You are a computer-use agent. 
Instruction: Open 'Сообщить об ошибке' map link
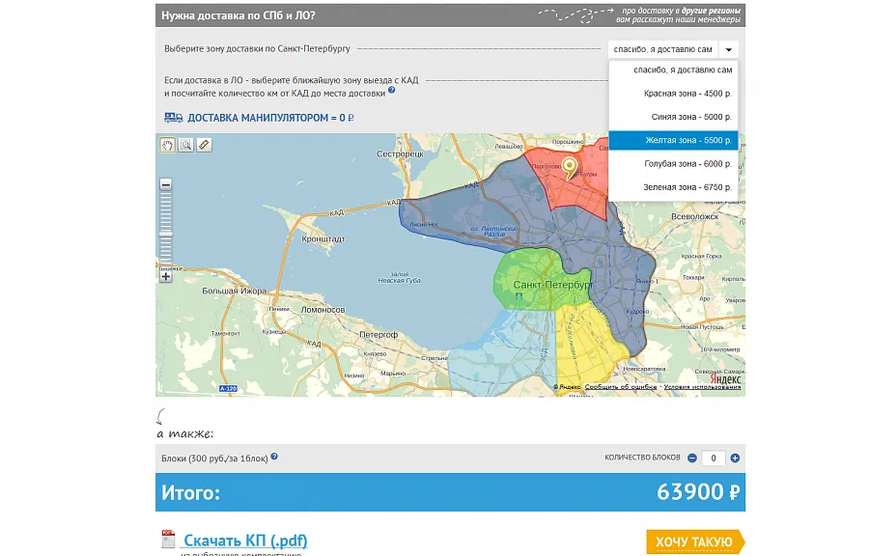pos(621,386)
